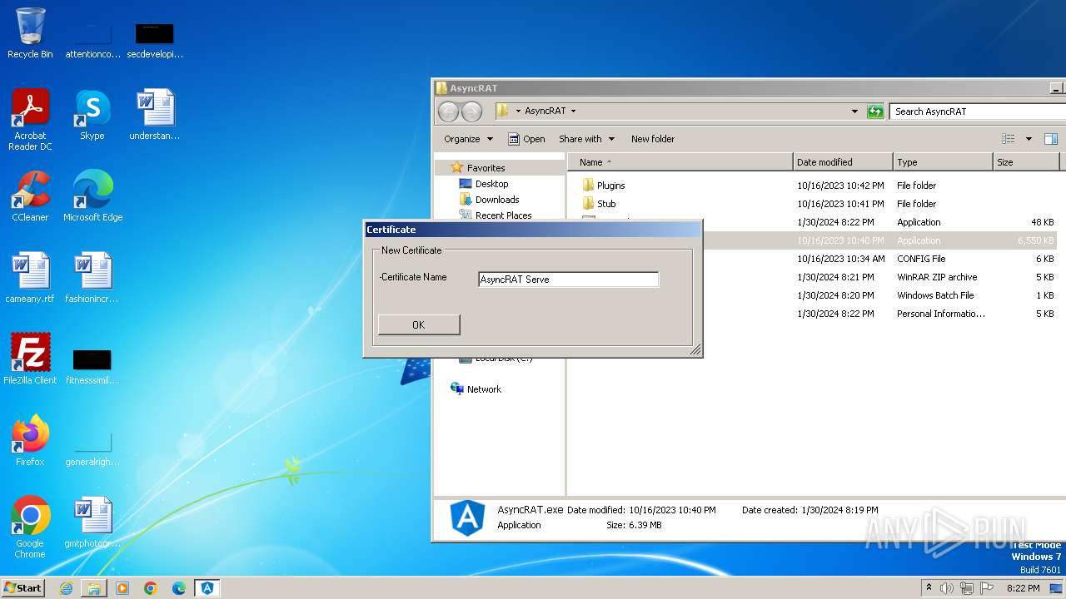The image size is (1066, 599).
Task: Click Open in the Explorer toolbar
Action: click(526, 139)
